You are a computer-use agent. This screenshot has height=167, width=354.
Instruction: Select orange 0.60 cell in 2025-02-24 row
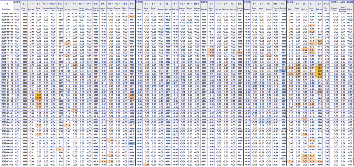click(39, 98)
